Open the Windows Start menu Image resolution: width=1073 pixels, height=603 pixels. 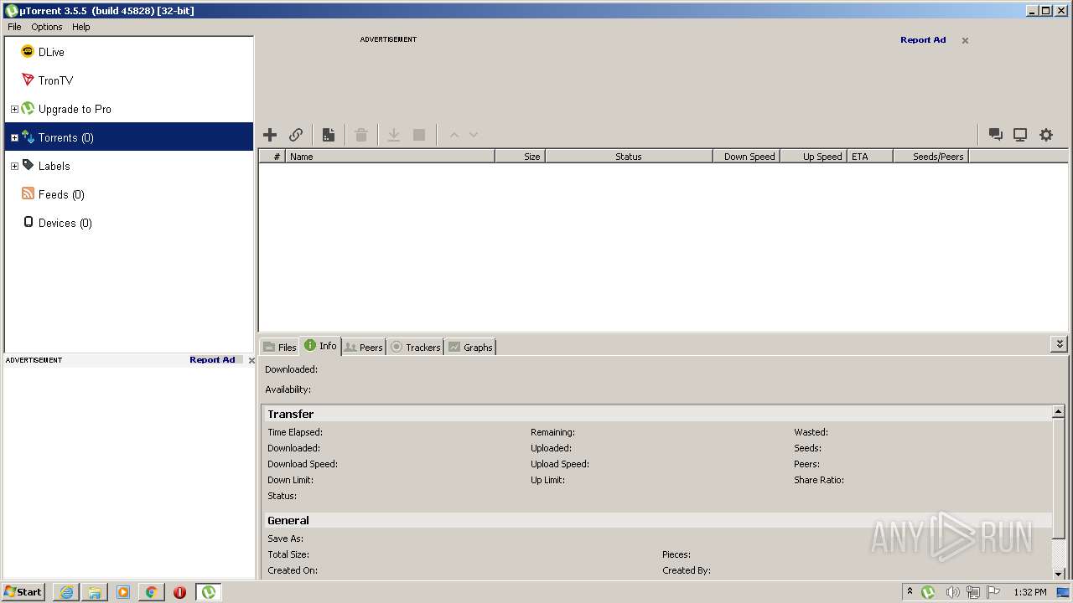23,592
